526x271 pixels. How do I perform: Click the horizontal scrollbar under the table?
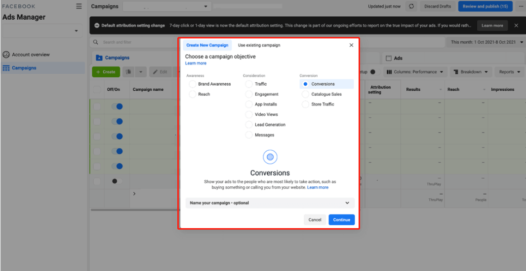[x=134, y=210]
